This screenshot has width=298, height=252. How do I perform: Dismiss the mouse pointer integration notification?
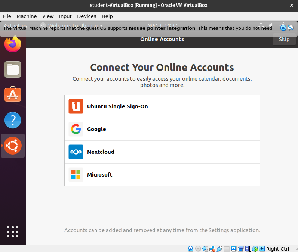[283, 28]
